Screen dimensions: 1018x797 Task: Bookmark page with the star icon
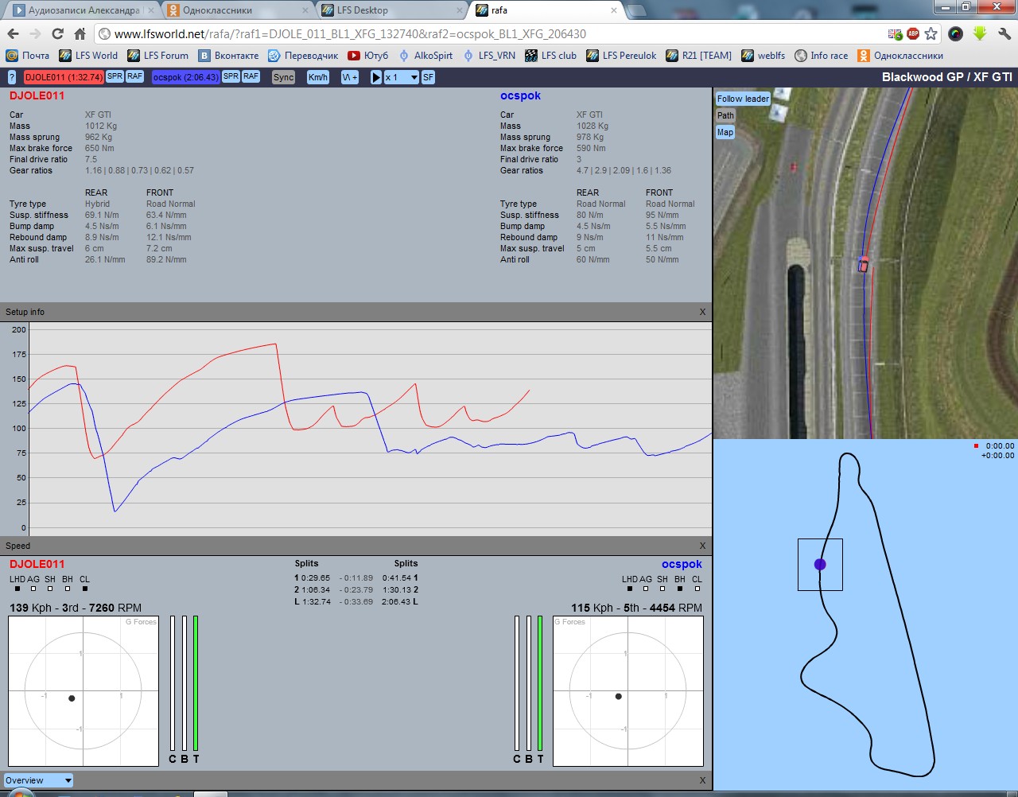click(x=931, y=34)
